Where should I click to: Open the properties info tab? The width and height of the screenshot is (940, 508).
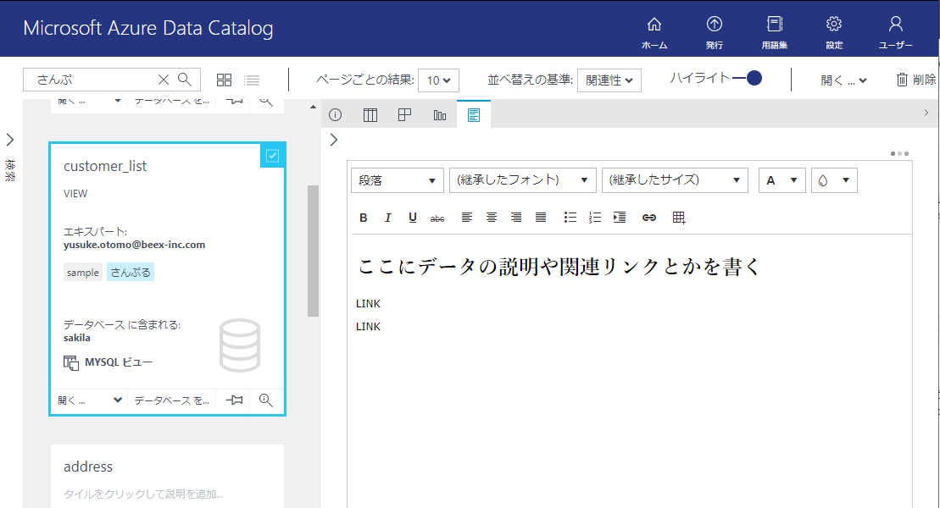point(335,114)
